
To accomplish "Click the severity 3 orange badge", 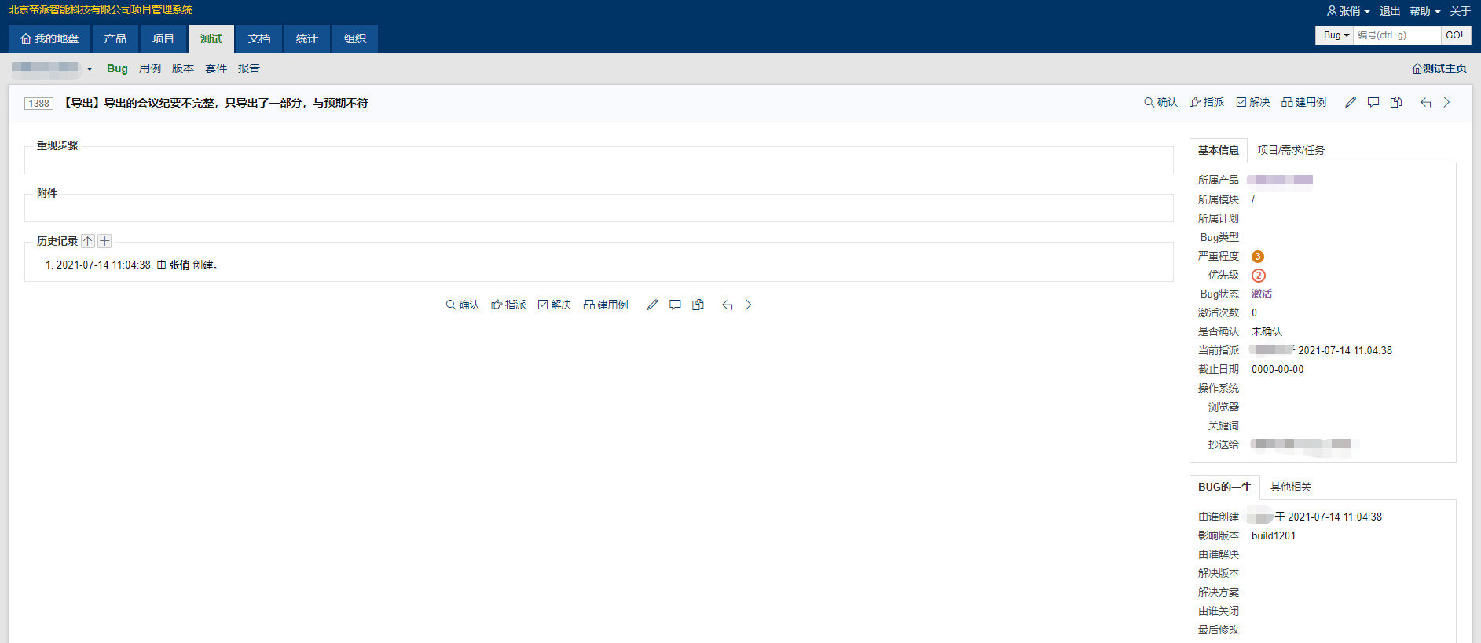I will [x=1258, y=257].
